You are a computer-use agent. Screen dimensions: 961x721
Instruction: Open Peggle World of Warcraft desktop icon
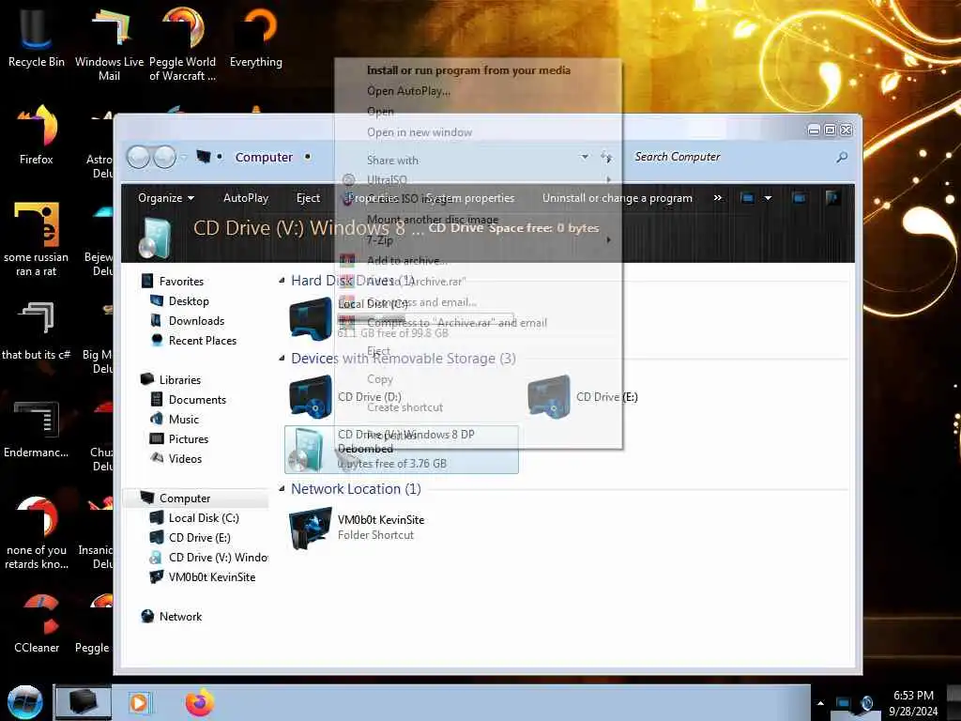[183, 43]
